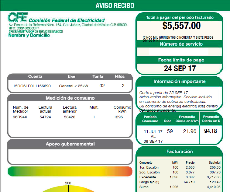The image size is (230, 192).
Task: Click the 'Uso' column header
Action: click(71, 77)
